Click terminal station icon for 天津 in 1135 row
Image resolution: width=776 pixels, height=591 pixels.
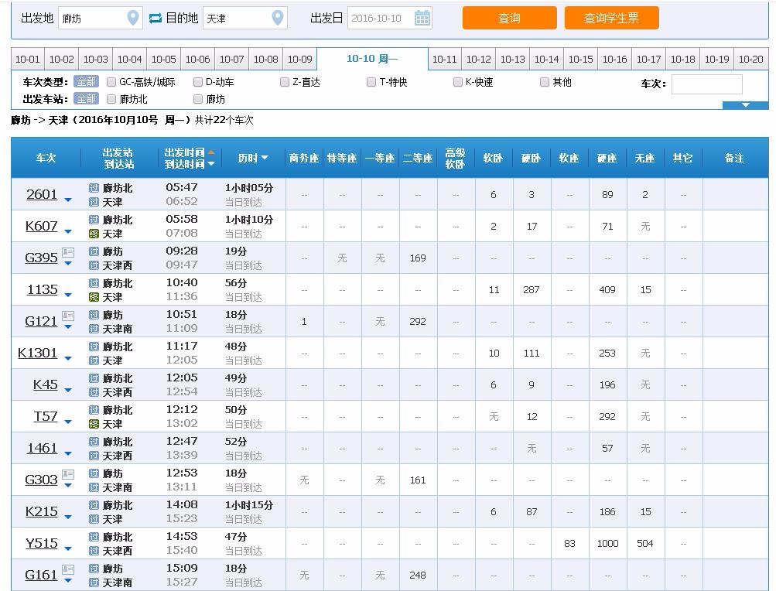coord(94,297)
